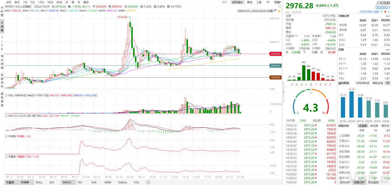Open more options for 估值 section
391x185 pixels.
coord(387,49)
